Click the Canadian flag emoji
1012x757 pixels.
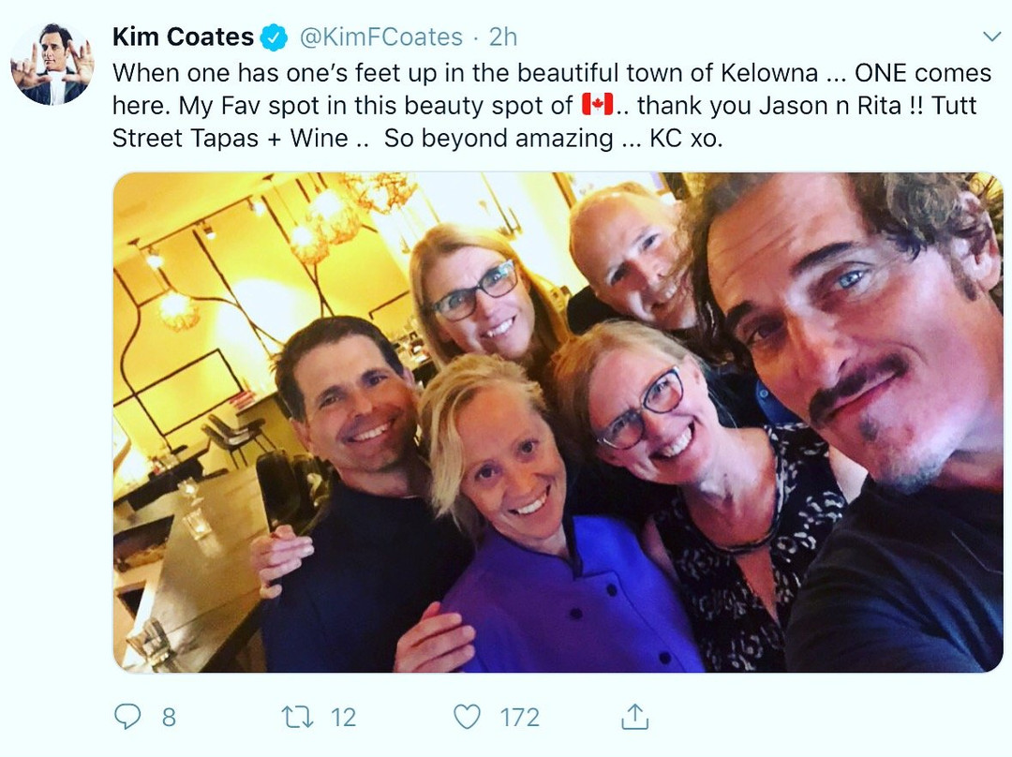pos(597,105)
